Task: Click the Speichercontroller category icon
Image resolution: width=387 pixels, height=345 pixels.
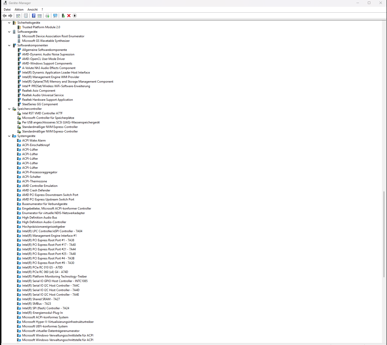Action: pos(14,109)
